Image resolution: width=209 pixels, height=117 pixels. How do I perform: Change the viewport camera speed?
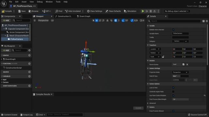[x=142, y=20]
